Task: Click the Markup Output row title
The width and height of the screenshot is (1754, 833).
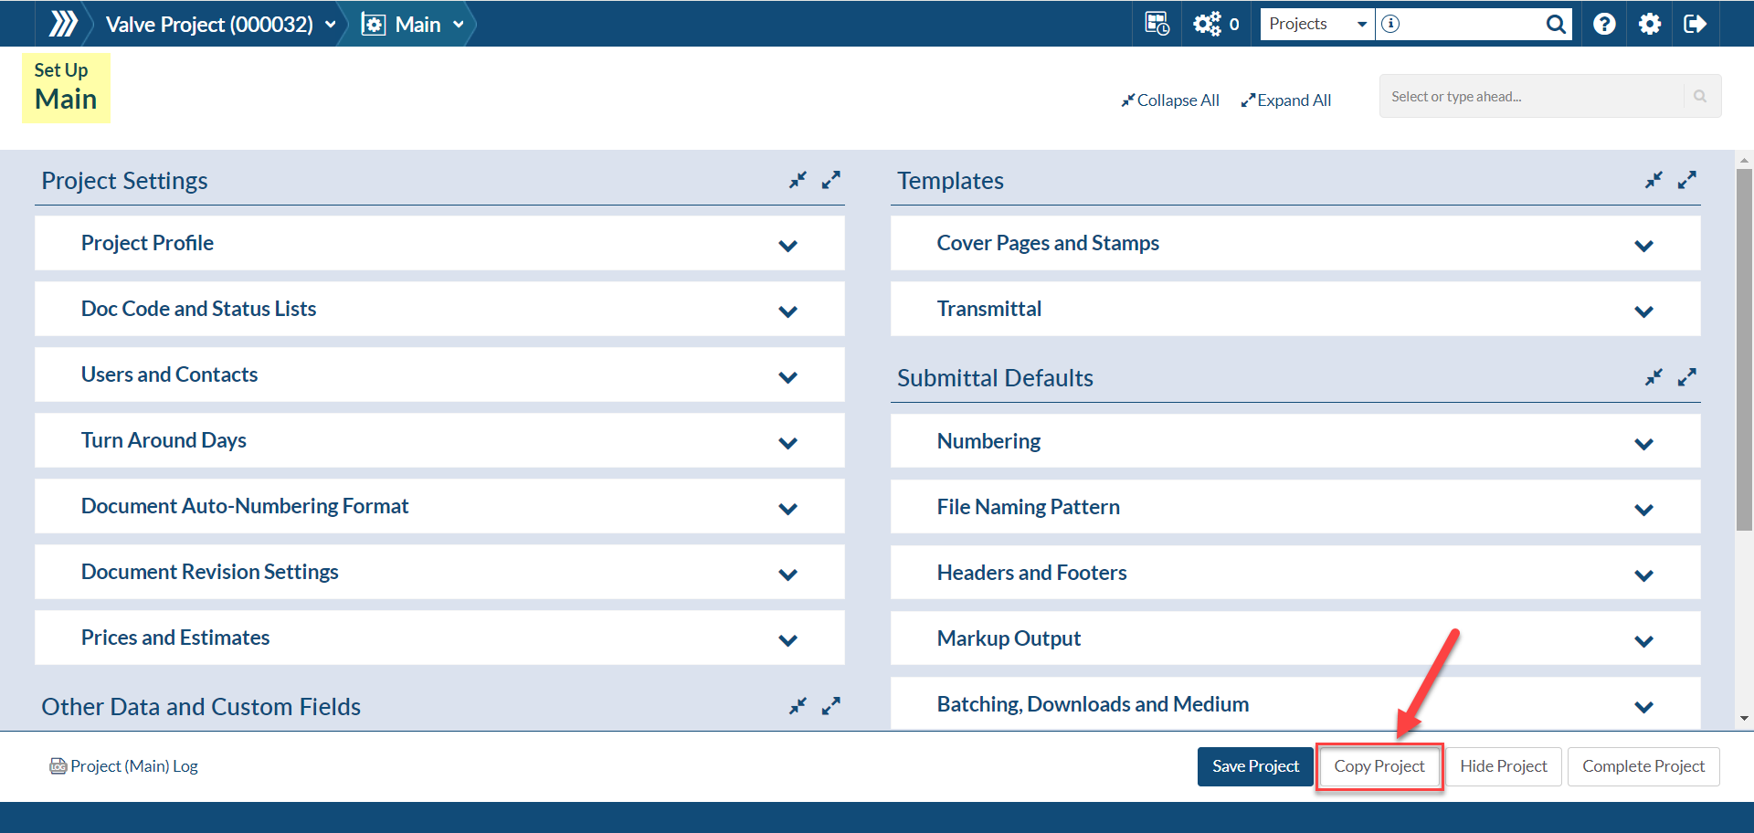Action: [x=1009, y=638]
